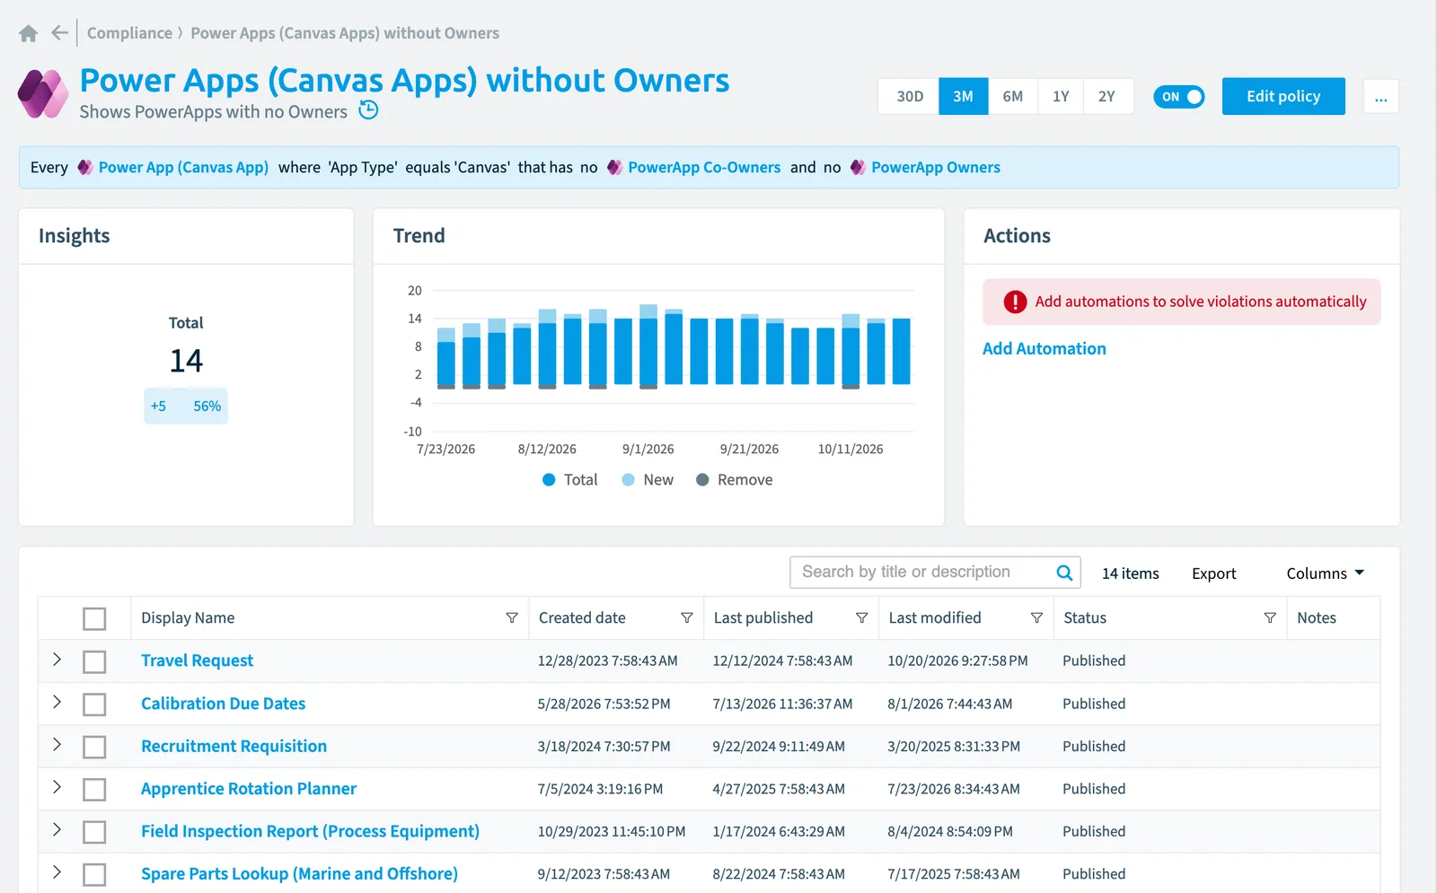
Task: Select the 2Y time range
Action: click(x=1107, y=96)
